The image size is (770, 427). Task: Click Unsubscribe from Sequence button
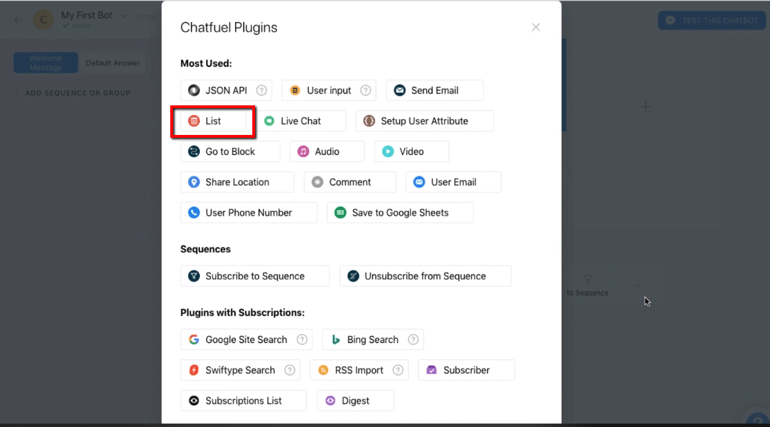click(x=425, y=276)
